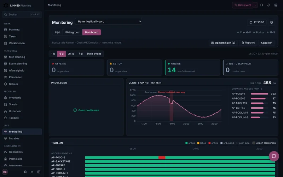Toggle let op legend in Tijdlijn

tap(202, 143)
